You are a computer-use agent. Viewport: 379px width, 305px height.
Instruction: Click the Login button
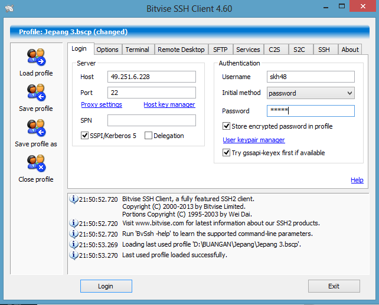[106, 286]
